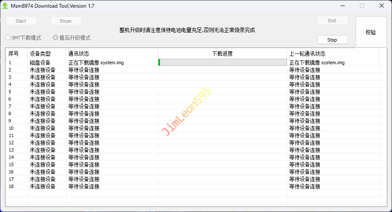Minimize the Msm8974 Download Tool window
Image resolution: width=392 pixels, height=212 pixels.
pyautogui.click(x=342, y=6)
